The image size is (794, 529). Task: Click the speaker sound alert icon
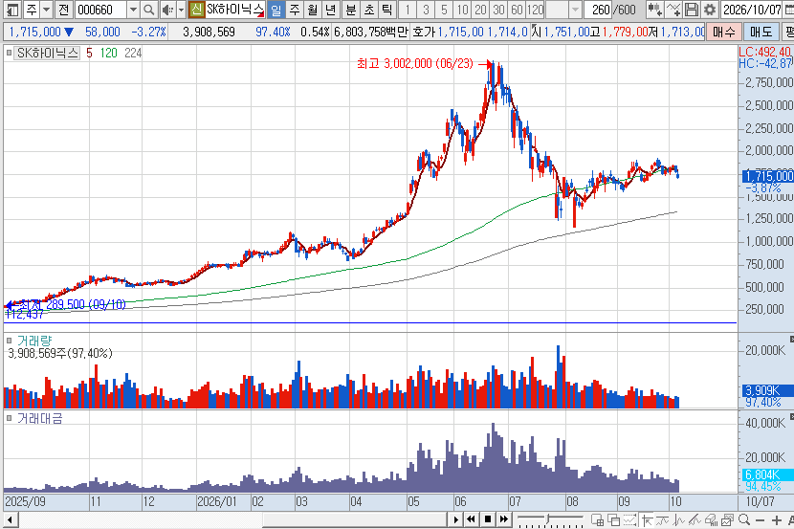pyautogui.click(x=167, y=10)
